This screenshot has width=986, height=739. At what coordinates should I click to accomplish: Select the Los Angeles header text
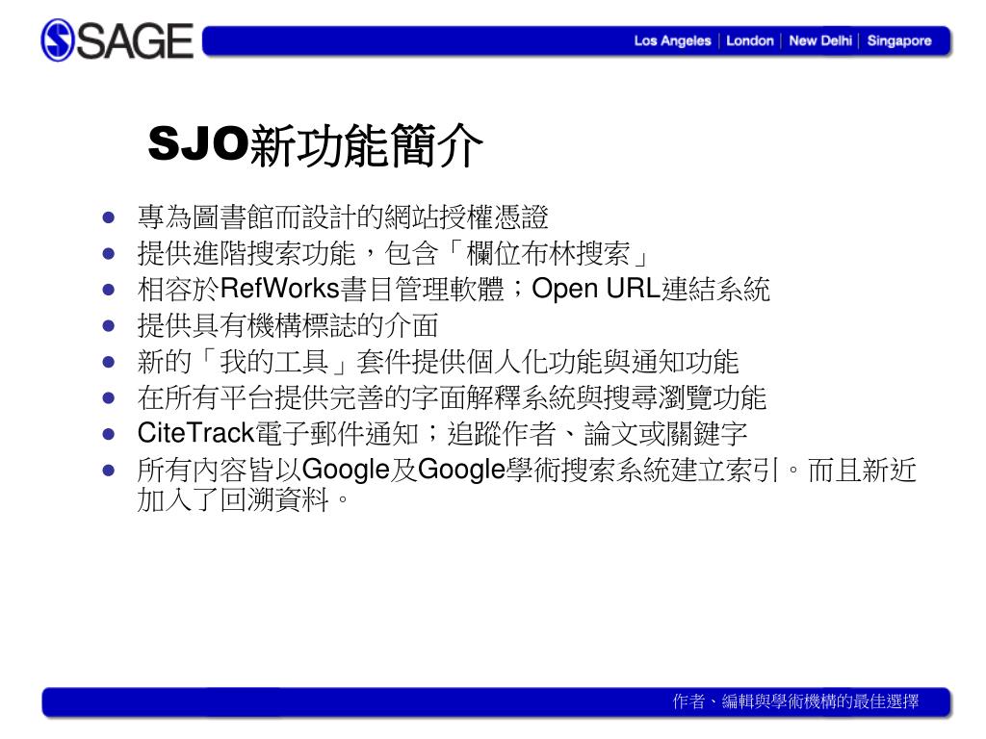(x=672, y=40)
